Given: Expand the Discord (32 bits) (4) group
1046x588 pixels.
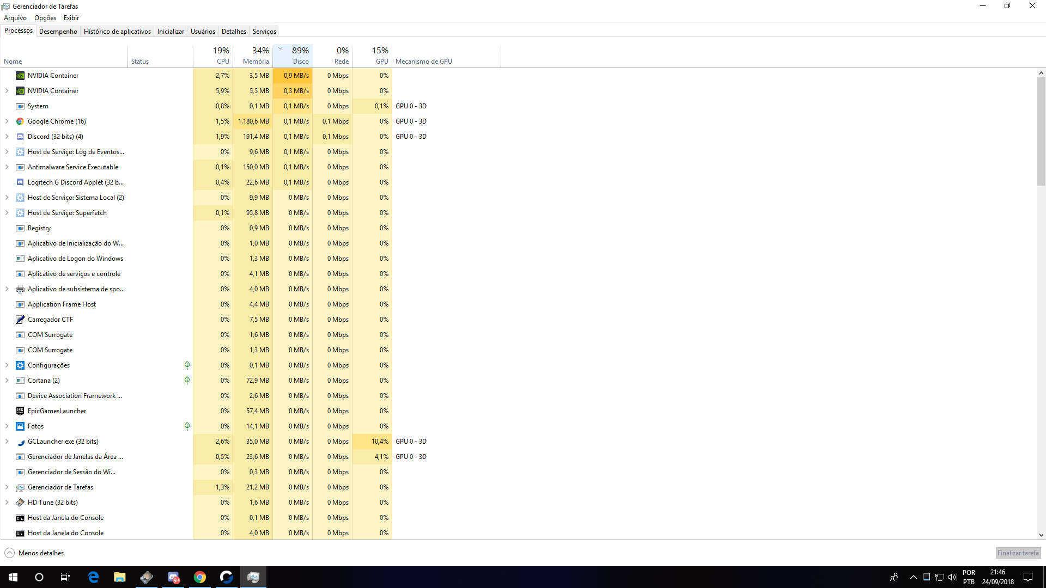Looking at the screenshot, I should coord(7,137).
